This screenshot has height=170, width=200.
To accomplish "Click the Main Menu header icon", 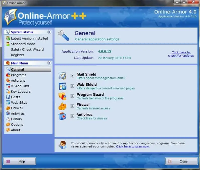I will point(8,63).
